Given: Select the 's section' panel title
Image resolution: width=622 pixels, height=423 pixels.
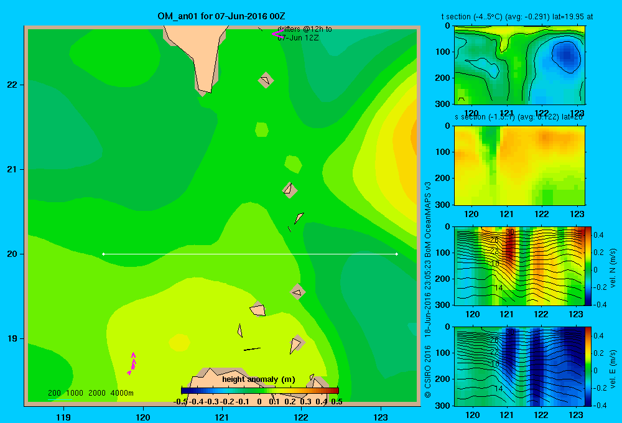Looking at the screenshot, I should [x=519, y=117].
